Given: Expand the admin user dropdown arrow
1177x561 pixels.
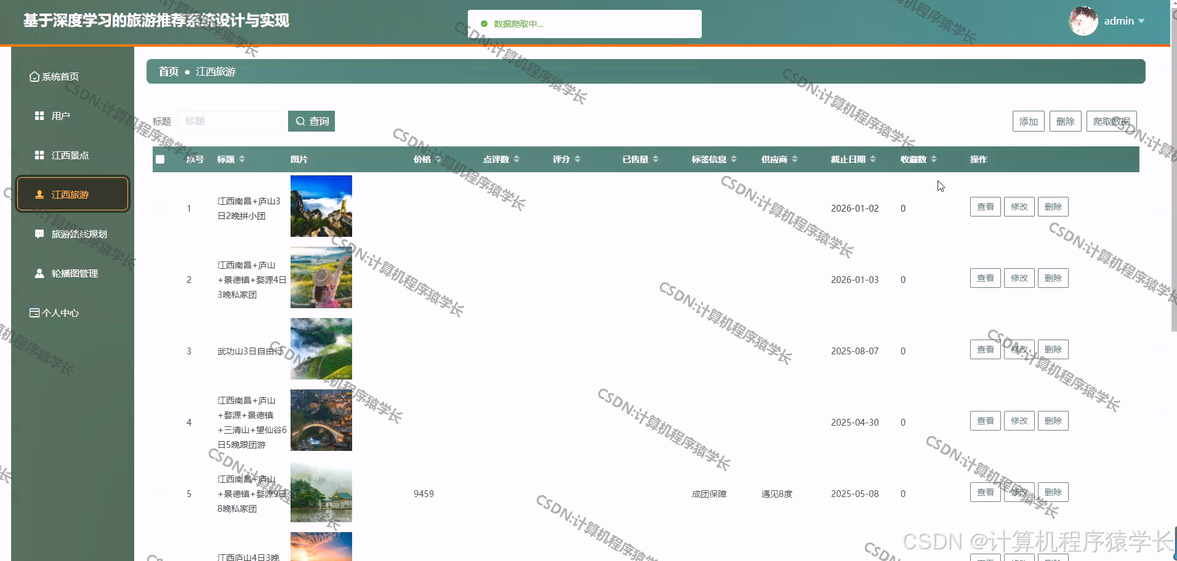Looking at the screenshot, I should tap(1141, 21).
